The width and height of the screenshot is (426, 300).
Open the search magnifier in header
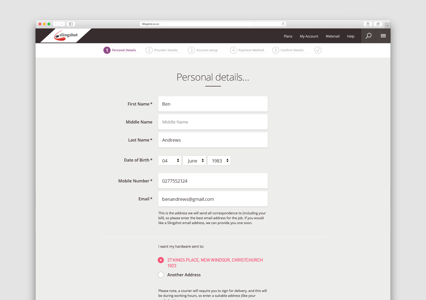(368, 36)
